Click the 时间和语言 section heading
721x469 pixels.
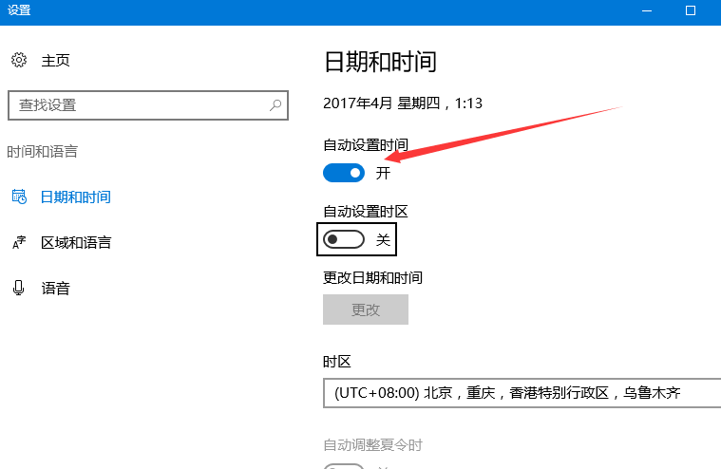click(x=42, y=152)
